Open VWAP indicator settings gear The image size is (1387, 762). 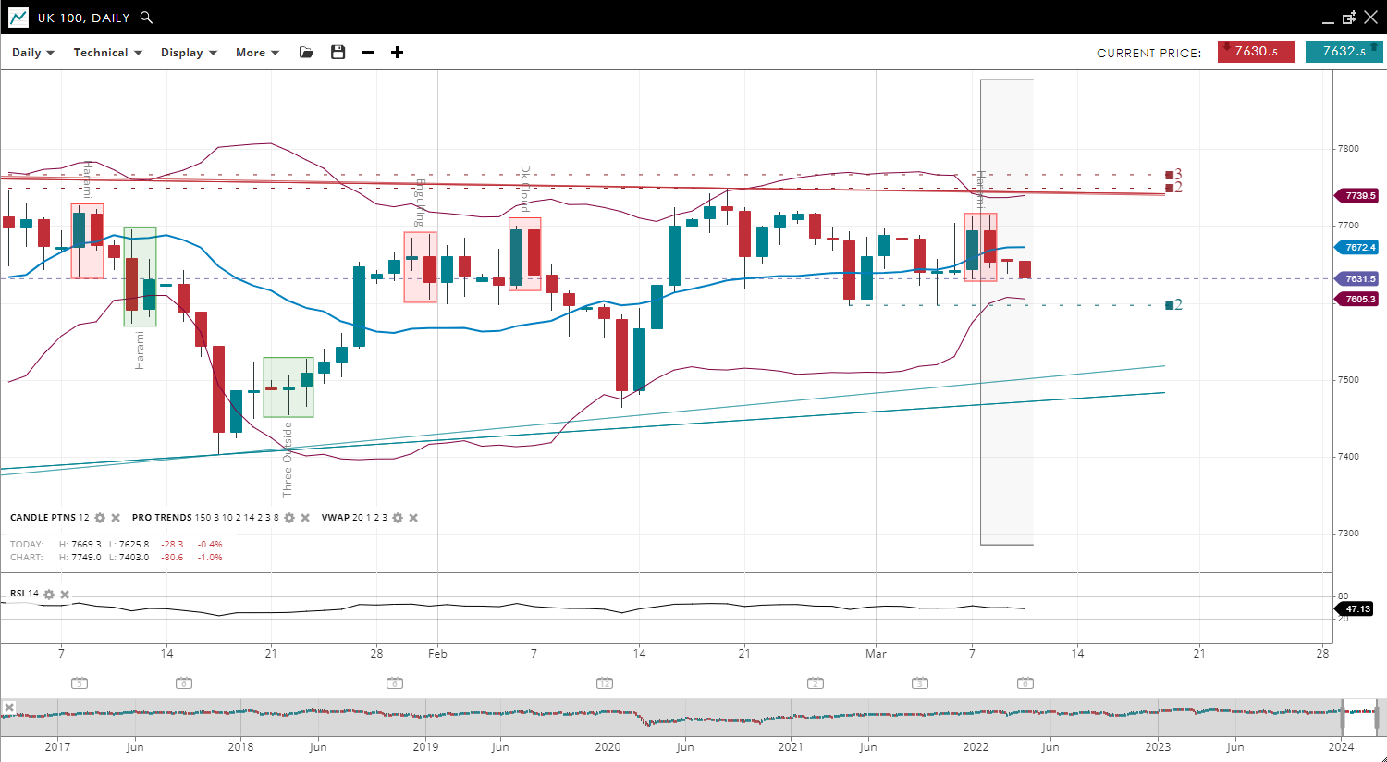click(x=398, y=518)
